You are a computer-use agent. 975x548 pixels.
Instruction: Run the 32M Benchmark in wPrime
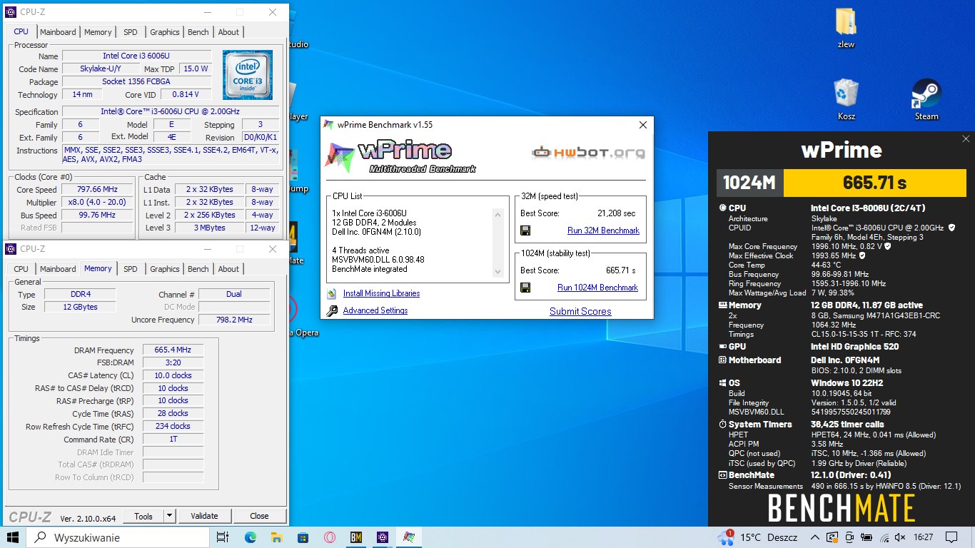click(x=603, y=230)
